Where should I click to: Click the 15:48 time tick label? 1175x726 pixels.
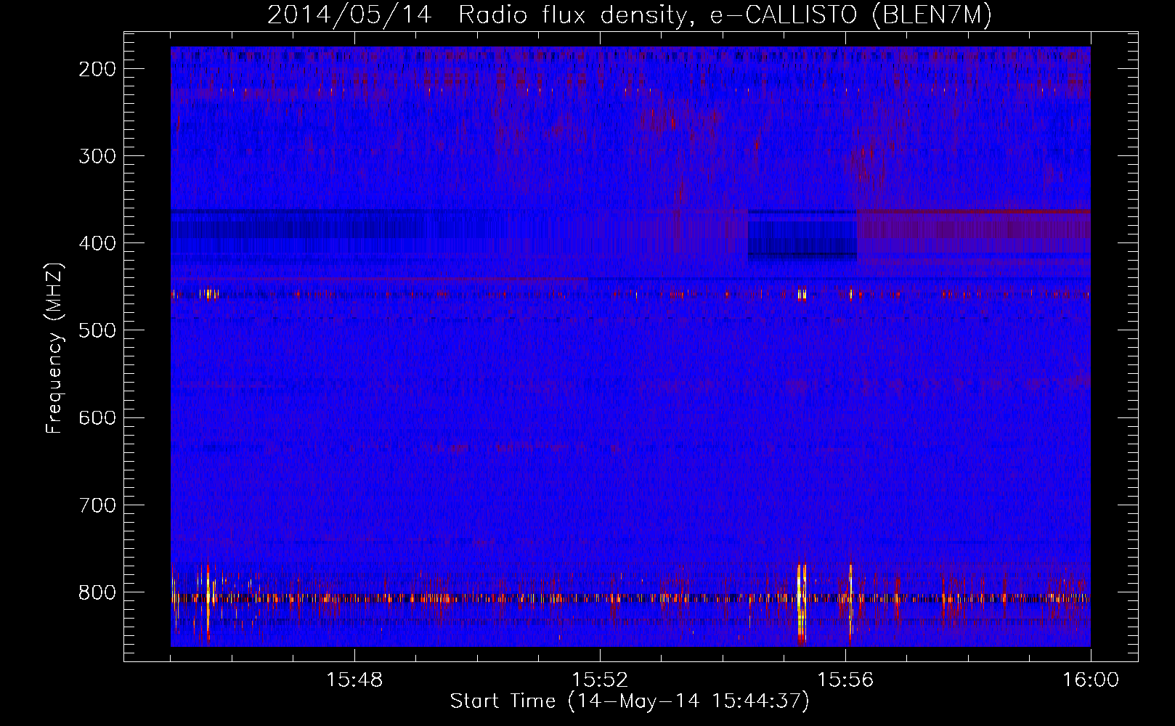point(354,680)
